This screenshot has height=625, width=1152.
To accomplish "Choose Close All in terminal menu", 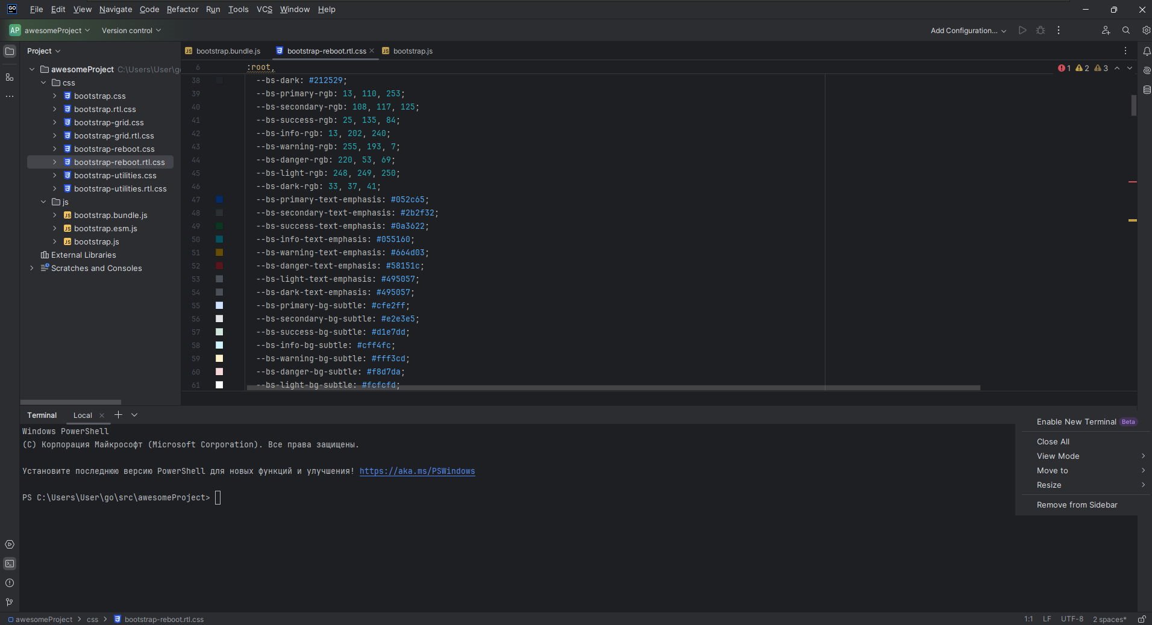I will [1053, 441].
